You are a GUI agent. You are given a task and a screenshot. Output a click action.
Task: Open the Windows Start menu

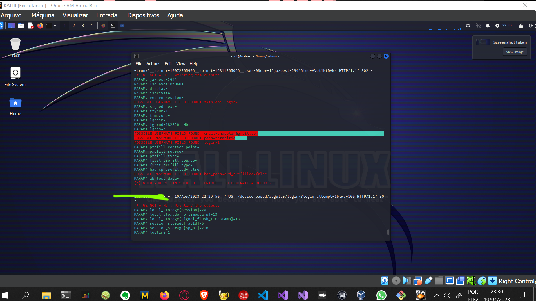(5, 295)
